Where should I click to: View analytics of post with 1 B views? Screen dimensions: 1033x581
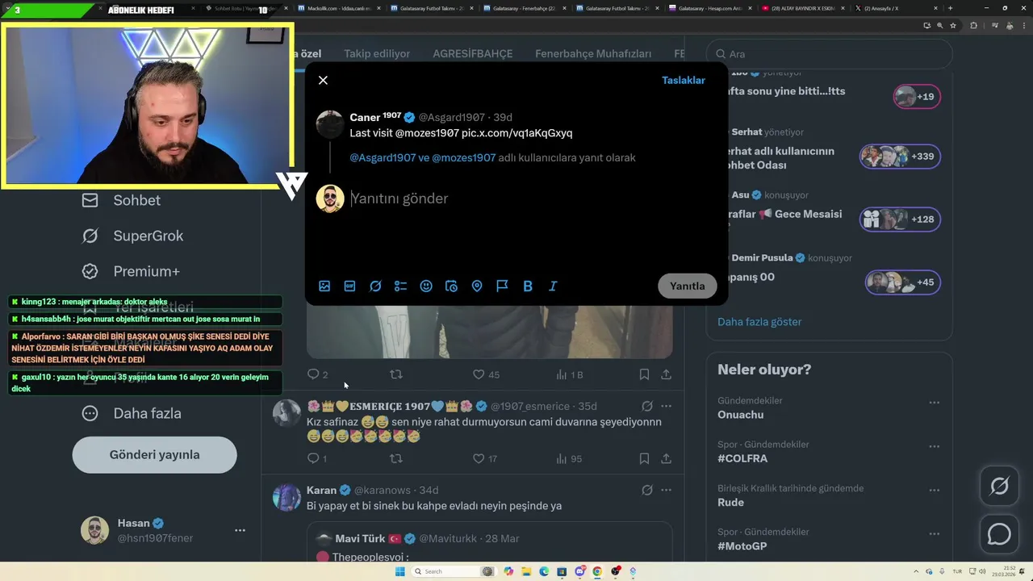(570, 374)
